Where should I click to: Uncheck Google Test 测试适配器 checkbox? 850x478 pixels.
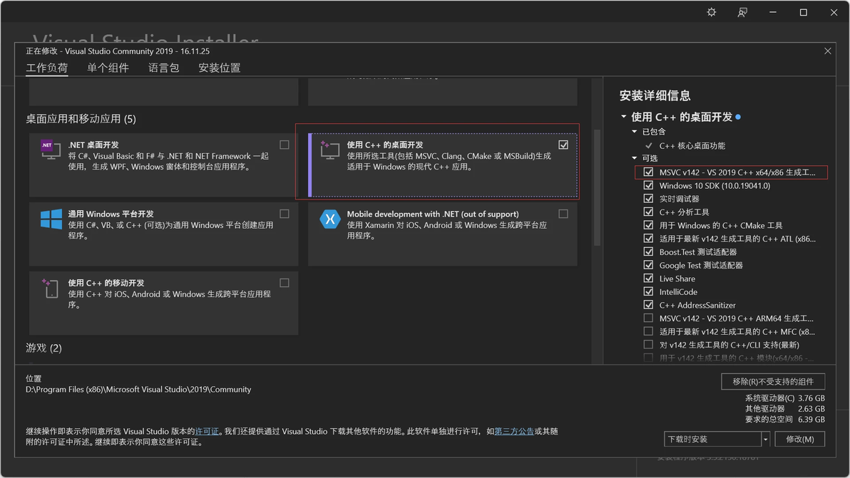[648, 265]
